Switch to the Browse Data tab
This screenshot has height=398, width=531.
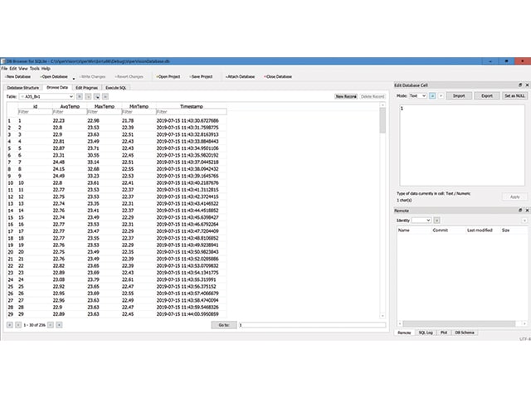click(57, 87)
